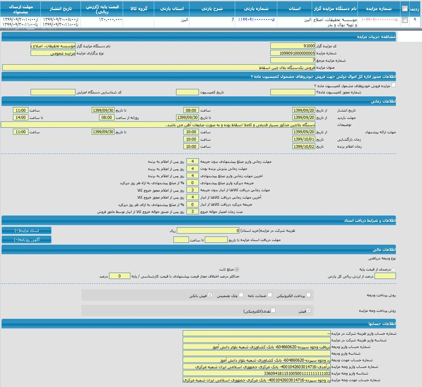
Task: Check the 'پرداخت الکترونیکی' deposit option
Action: pyautogui.click(x=308, y=295)
